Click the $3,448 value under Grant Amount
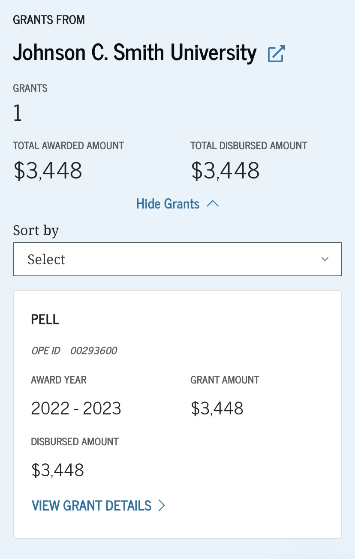355x559 pixels. pyautogui.click(x=217, y=408)
